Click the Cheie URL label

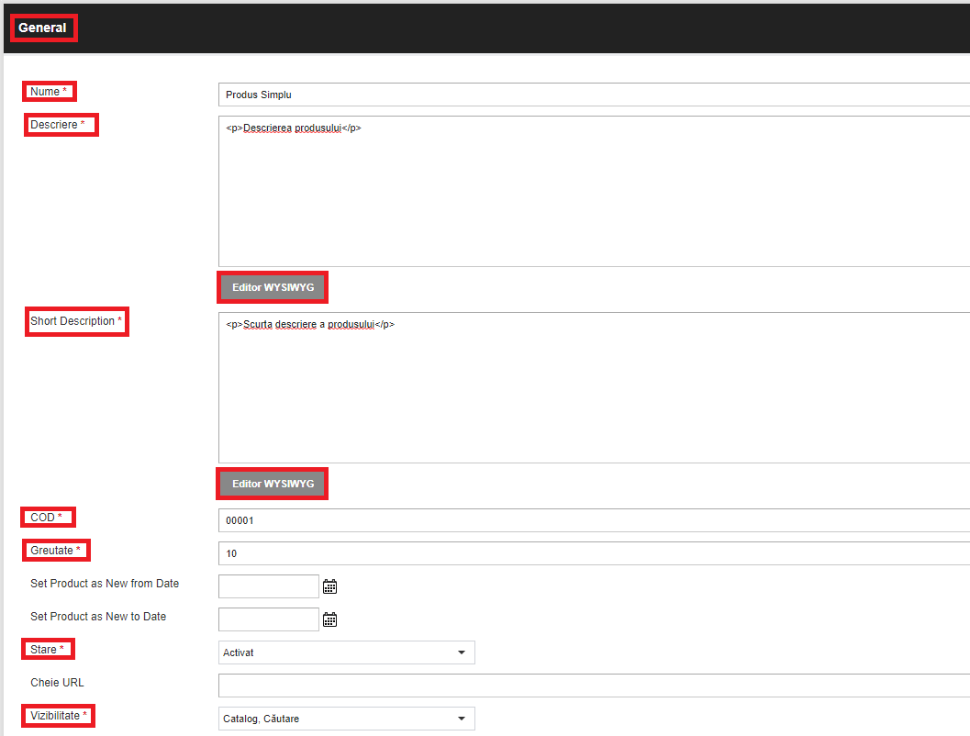(x=57, y=683)
